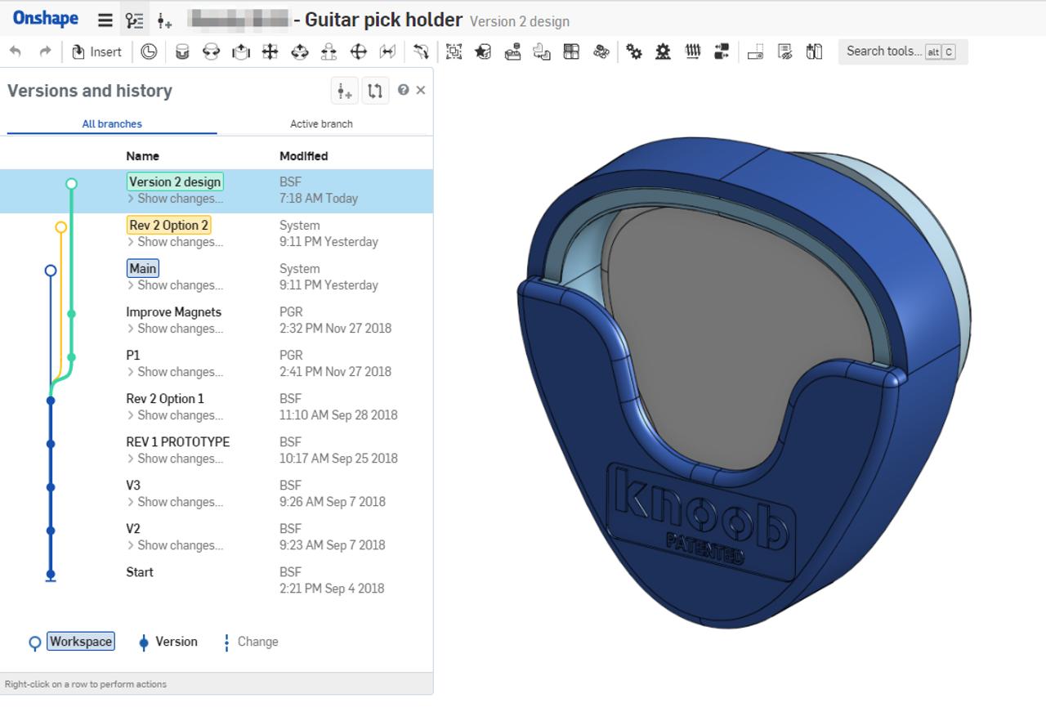Screen dimensions: 1046x712
Task: Select the Revolute mate tool
Action: point(211,51)
